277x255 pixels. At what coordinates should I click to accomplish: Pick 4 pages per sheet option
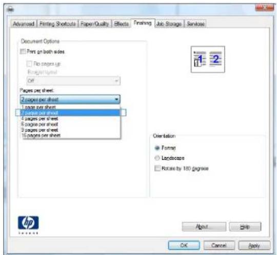pyautogui.click(x=70, y=118)
